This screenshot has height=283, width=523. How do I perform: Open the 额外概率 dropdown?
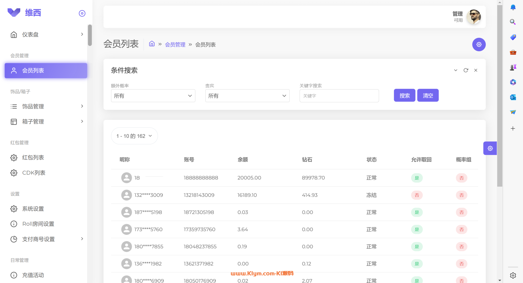(x=153, y=96)
